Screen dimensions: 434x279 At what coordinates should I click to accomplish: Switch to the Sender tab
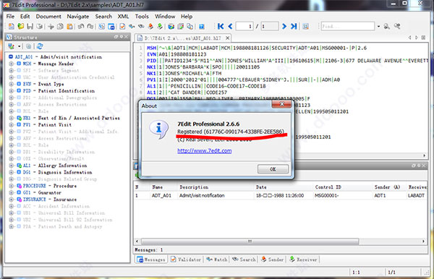pos(273,259)
